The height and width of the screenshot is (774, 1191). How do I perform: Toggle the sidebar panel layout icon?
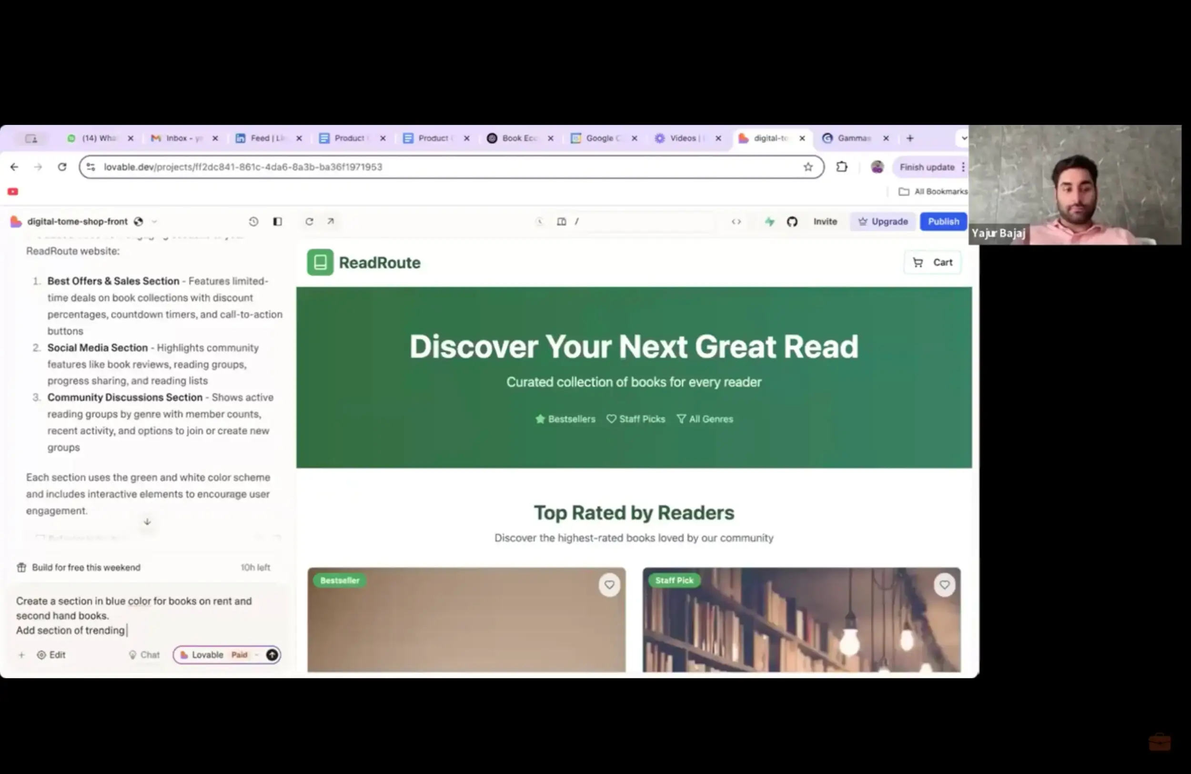point(277,221)
